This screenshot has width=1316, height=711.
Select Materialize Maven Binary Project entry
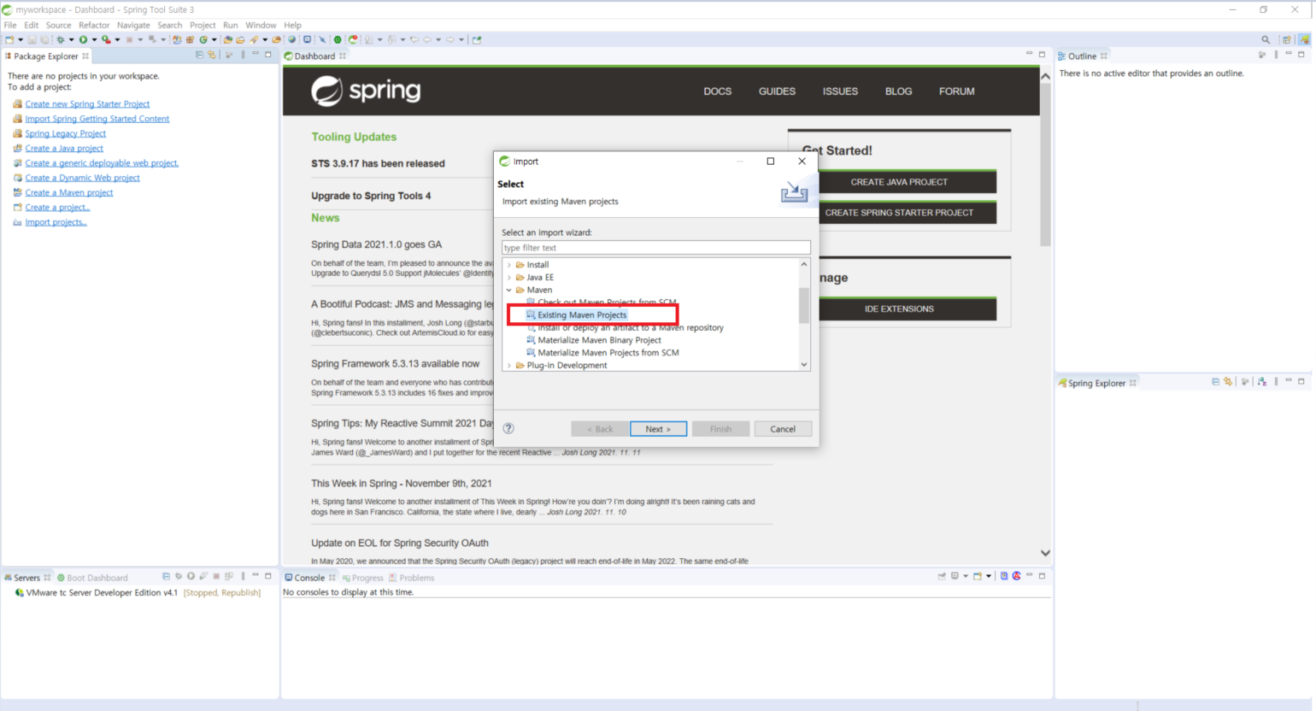(599, 340)
